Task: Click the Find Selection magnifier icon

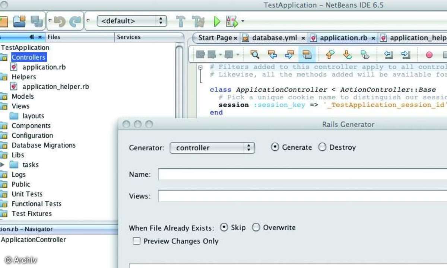Action: pyautogui.click(x=255, y=55)
